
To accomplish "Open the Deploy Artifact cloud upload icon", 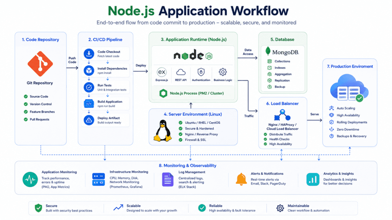I will [89, 120].
